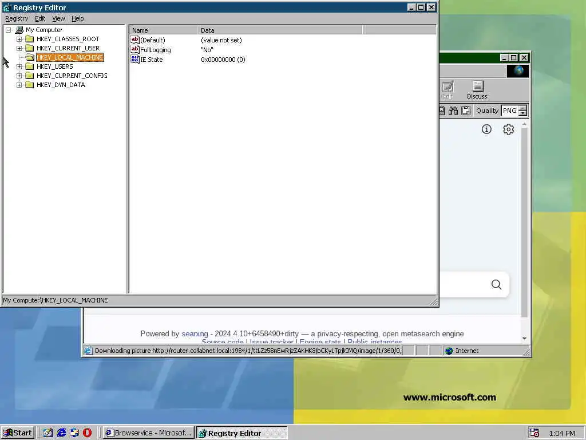Select the FullLogging string value icon
Image resolution: width=586 pixels, height=440 pixels.
tap(135, 49)
